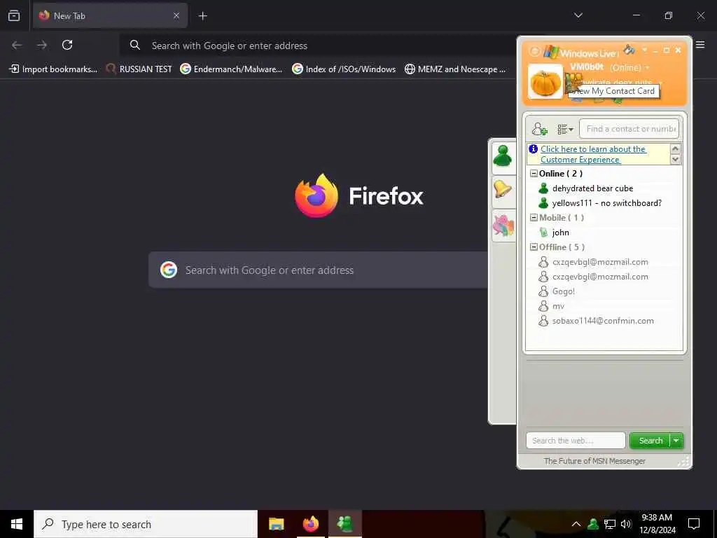The height and width of the screenshot is (538, 717).
Task: Click The Future of MSN Messenger text
Action: [594, 461]
